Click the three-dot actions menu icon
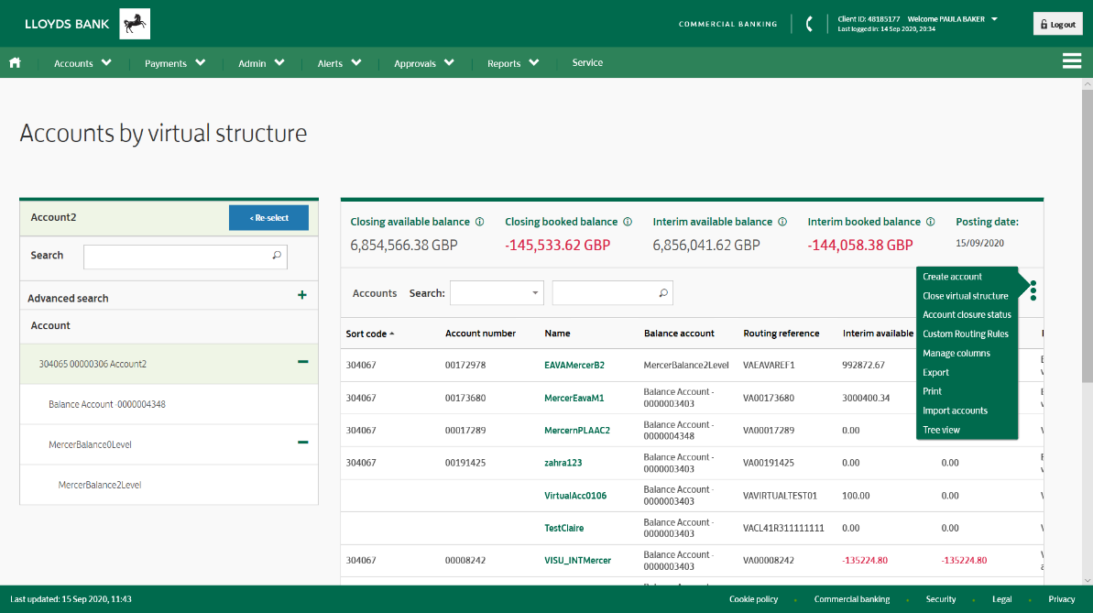The image size is (1093, 613). (1033, 290)
